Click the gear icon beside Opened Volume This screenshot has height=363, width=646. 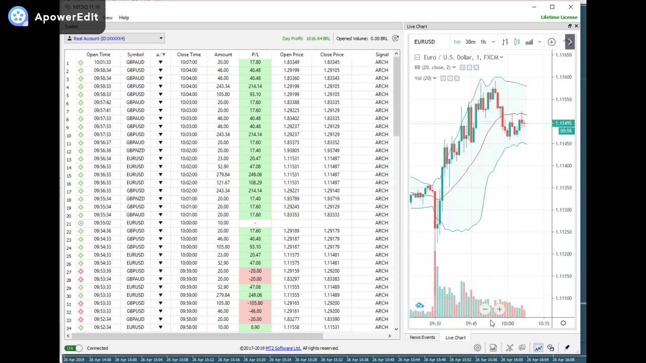coord(395,38)
